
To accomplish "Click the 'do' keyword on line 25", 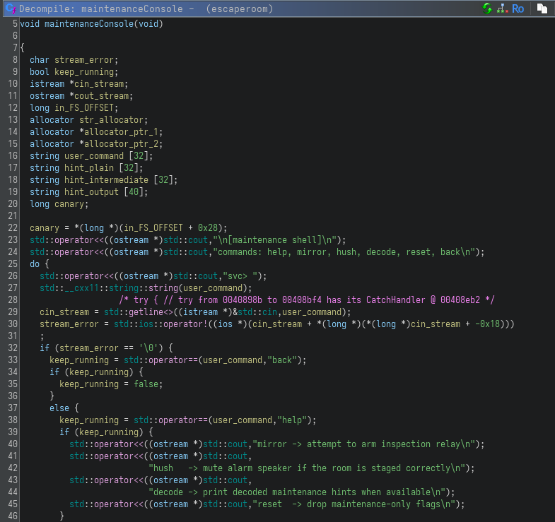I will 35,264.
